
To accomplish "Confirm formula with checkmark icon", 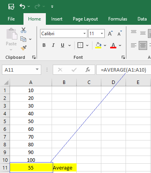I will tap(74, 70).
